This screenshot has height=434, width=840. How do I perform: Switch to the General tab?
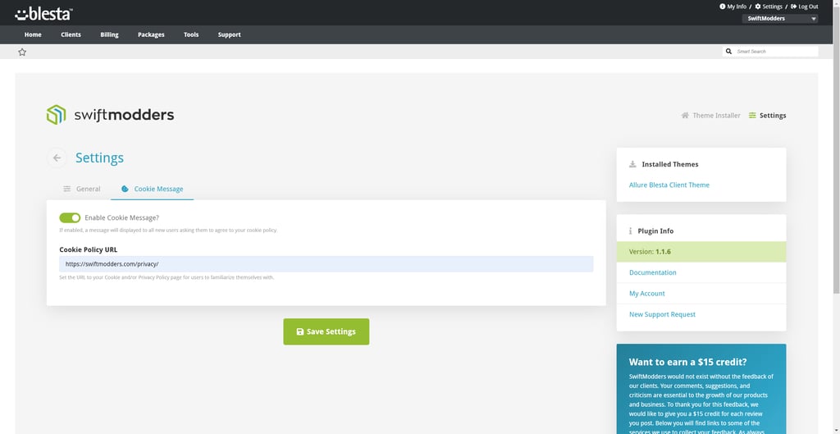coord(81,190)
